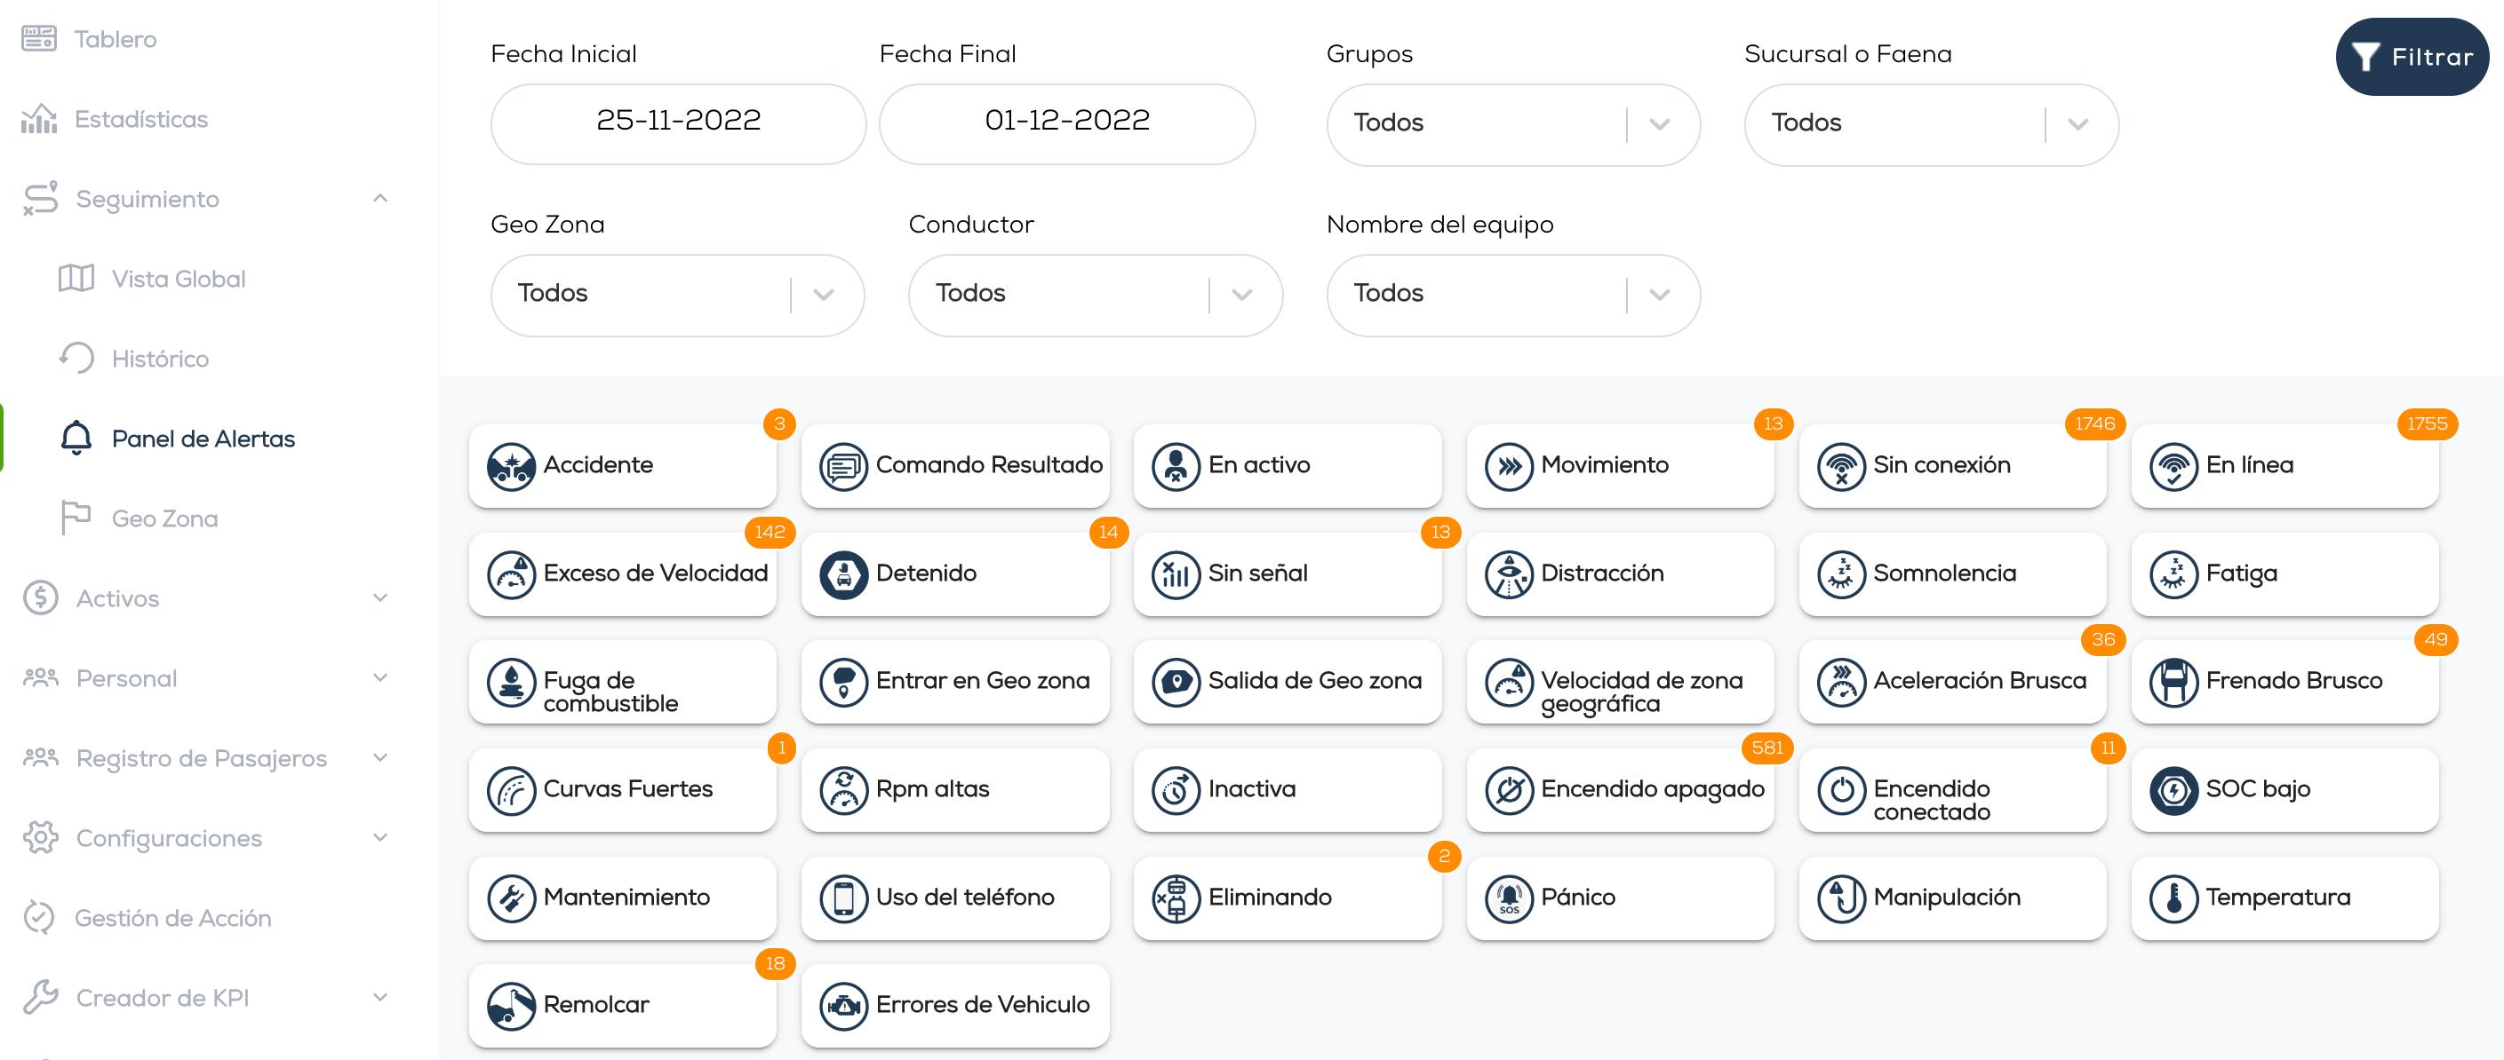This screenshot has height=1060, width=2504.
Task: Click the Uso del teléfono icon
Action: click(842, 898)
